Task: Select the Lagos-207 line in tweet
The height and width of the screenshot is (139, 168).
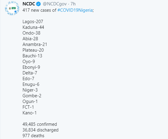Action: 33,22
